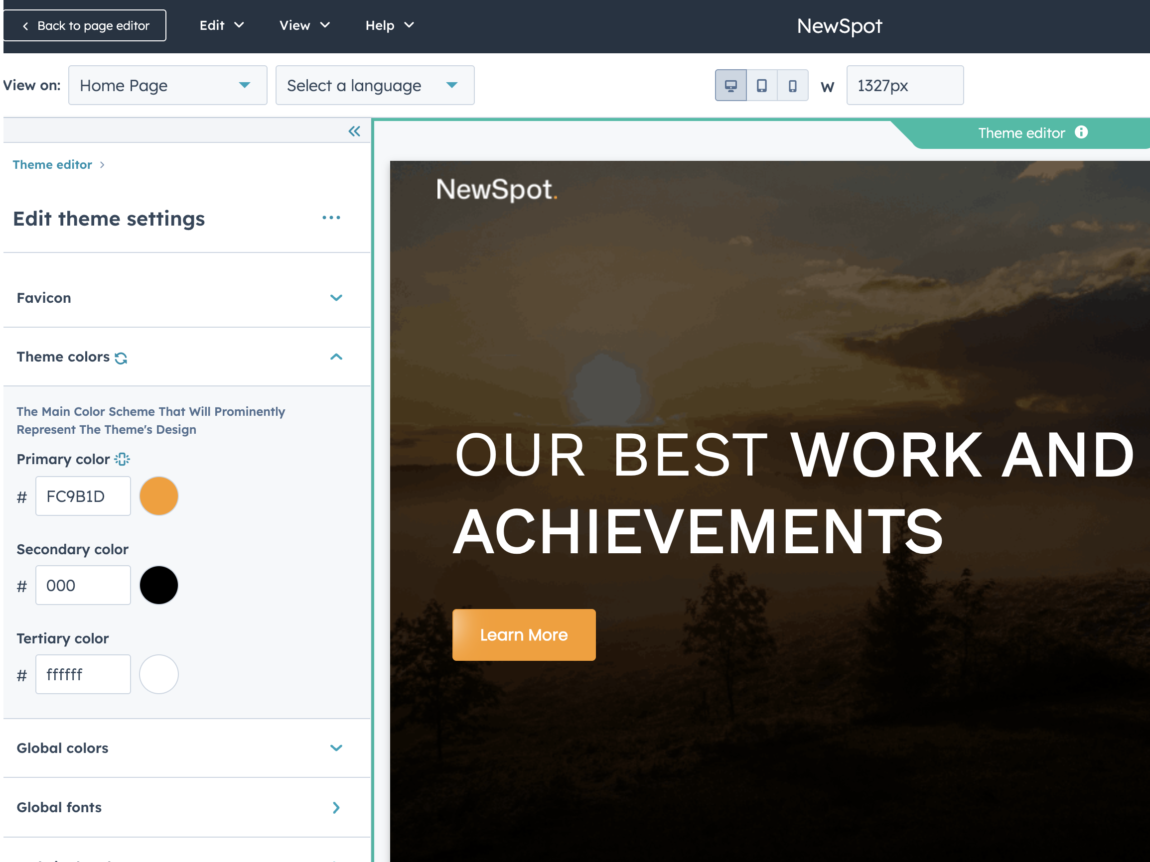Click the Theme colors reset icon
1150x862 pixels.
(121, 358)
